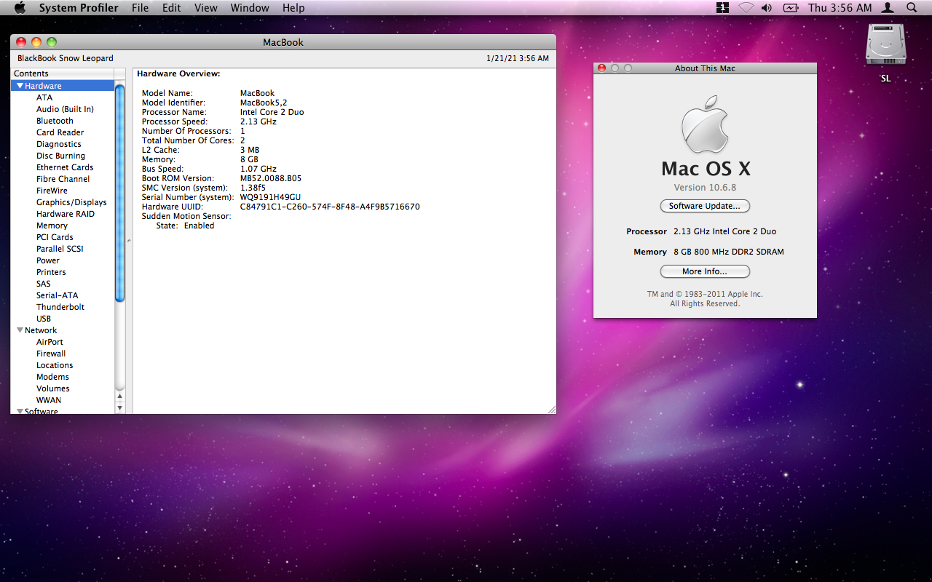The image size is (932, 582).
Task: Select Disc Burning in sidebar
Action: pos(60,156)
